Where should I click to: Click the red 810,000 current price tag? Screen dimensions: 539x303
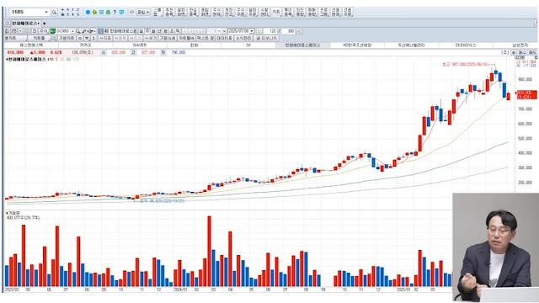pyautogui.click(x=526, y=95)
